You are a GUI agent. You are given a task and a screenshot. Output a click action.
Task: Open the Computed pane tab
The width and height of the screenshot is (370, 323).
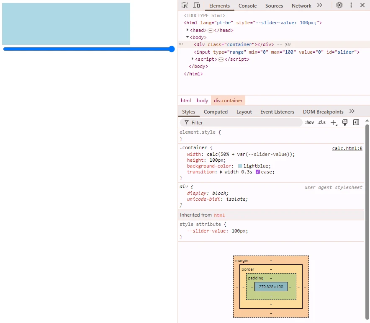pyautogui.click(x=216, y=112)
